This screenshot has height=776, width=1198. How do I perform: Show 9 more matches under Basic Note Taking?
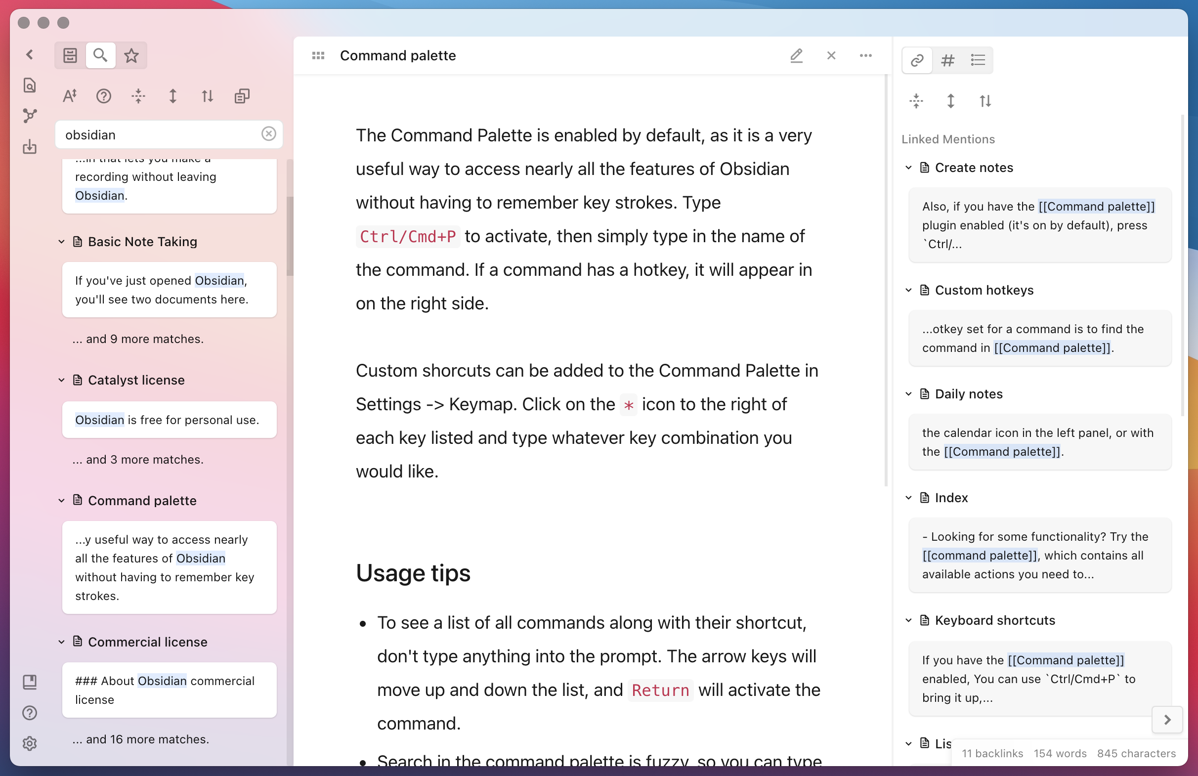point(138,339)
